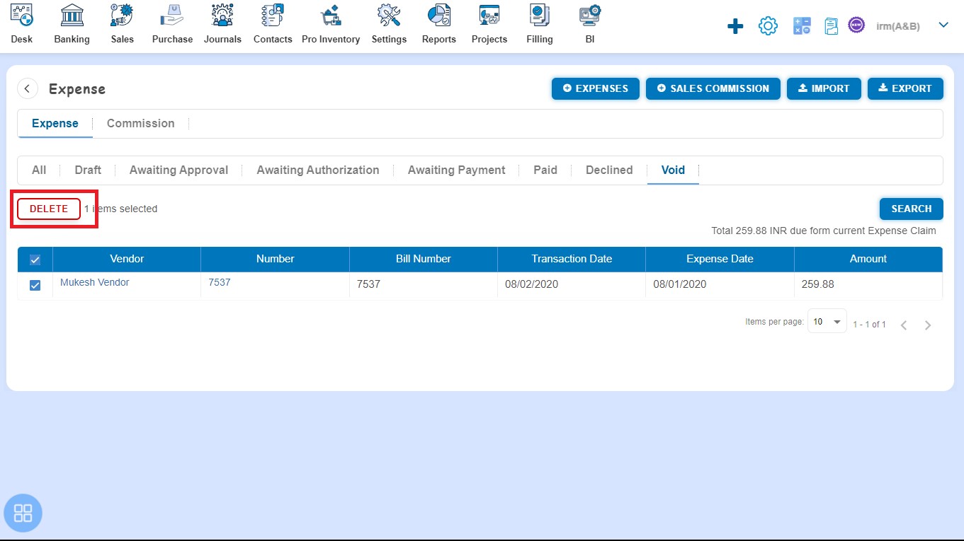
Task: Open the Desk module icon
Action: 22,16
